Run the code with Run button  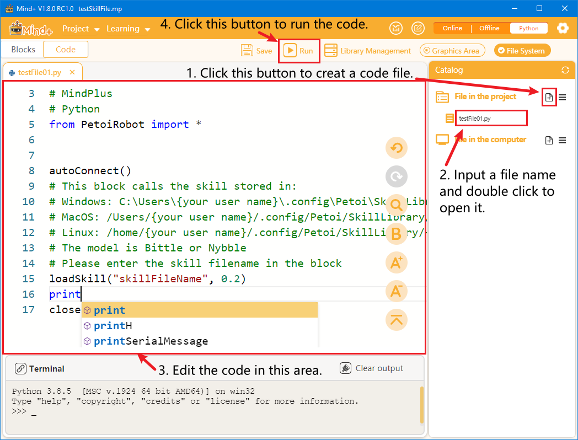point(299,51)
